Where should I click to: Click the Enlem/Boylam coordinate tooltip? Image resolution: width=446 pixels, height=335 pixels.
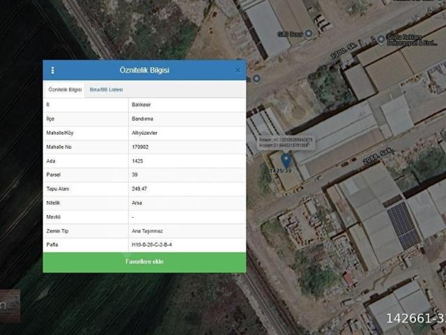click(x=286, y=142)
